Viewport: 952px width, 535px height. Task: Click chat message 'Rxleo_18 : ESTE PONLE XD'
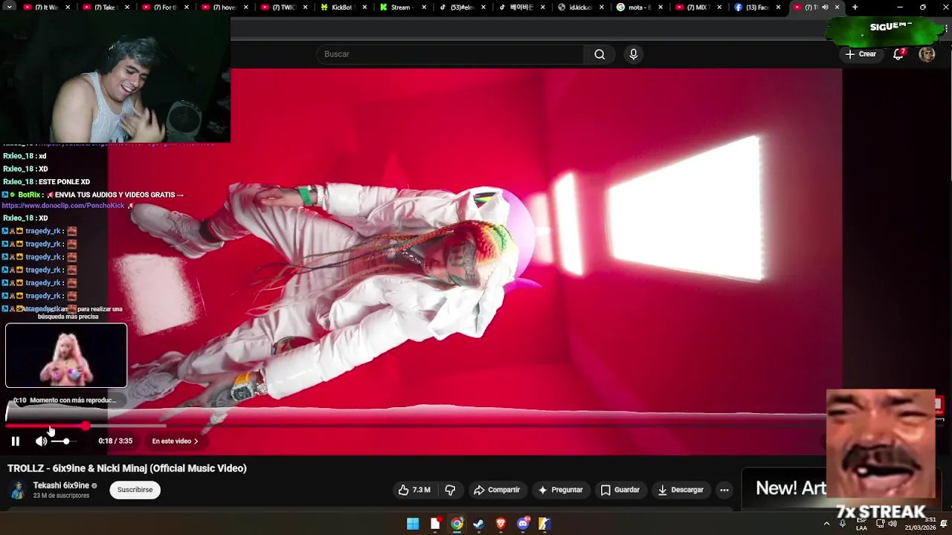point(46,182)
